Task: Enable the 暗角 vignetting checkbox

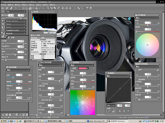Action: 40,68
